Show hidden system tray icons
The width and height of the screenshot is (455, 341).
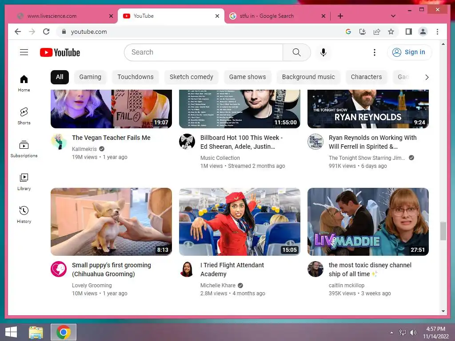coord(392,333)
